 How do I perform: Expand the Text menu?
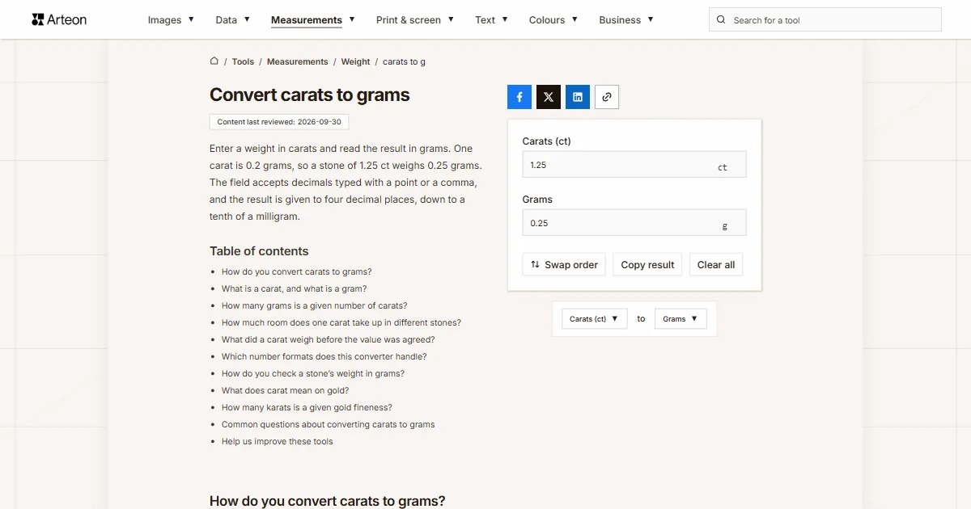491,20
